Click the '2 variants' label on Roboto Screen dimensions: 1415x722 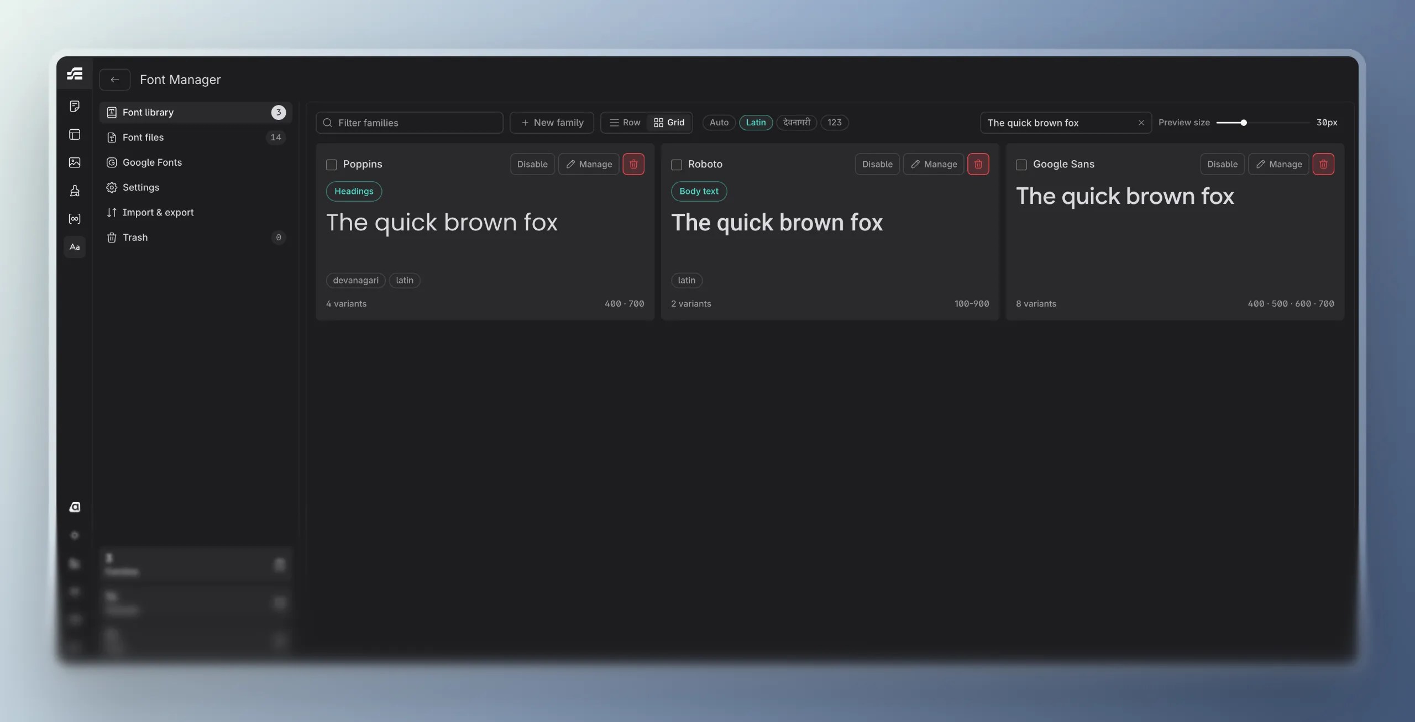tap(691, 304)
